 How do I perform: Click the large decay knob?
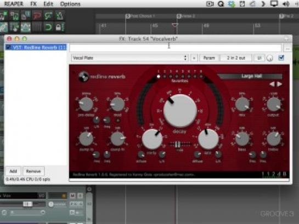coord(180,111)
